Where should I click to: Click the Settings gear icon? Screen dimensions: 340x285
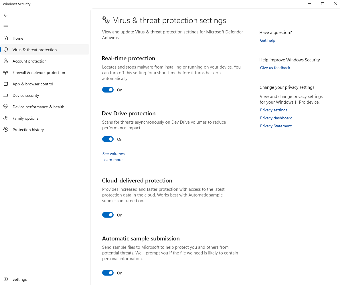coord(6,279)
